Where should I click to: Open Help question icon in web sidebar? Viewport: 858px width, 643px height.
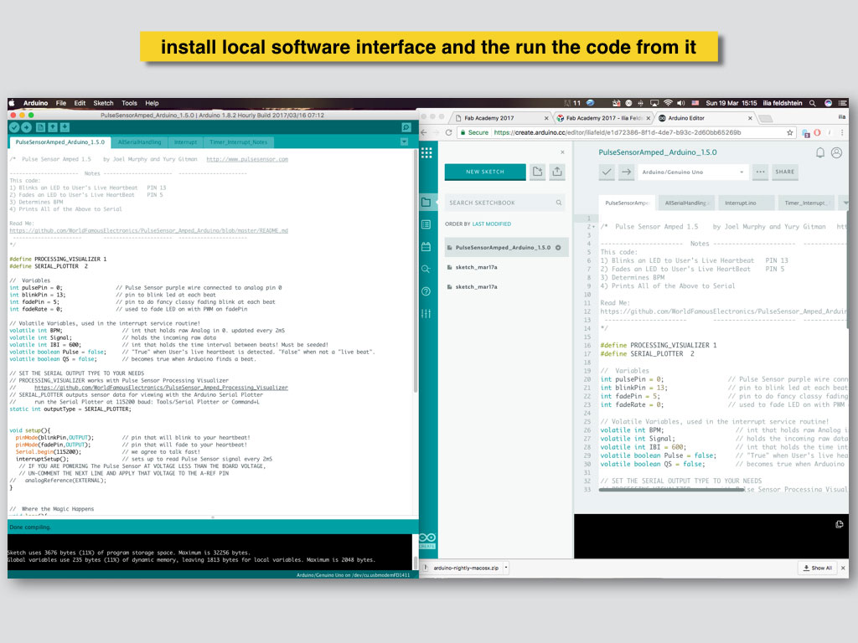click(426, 291)
